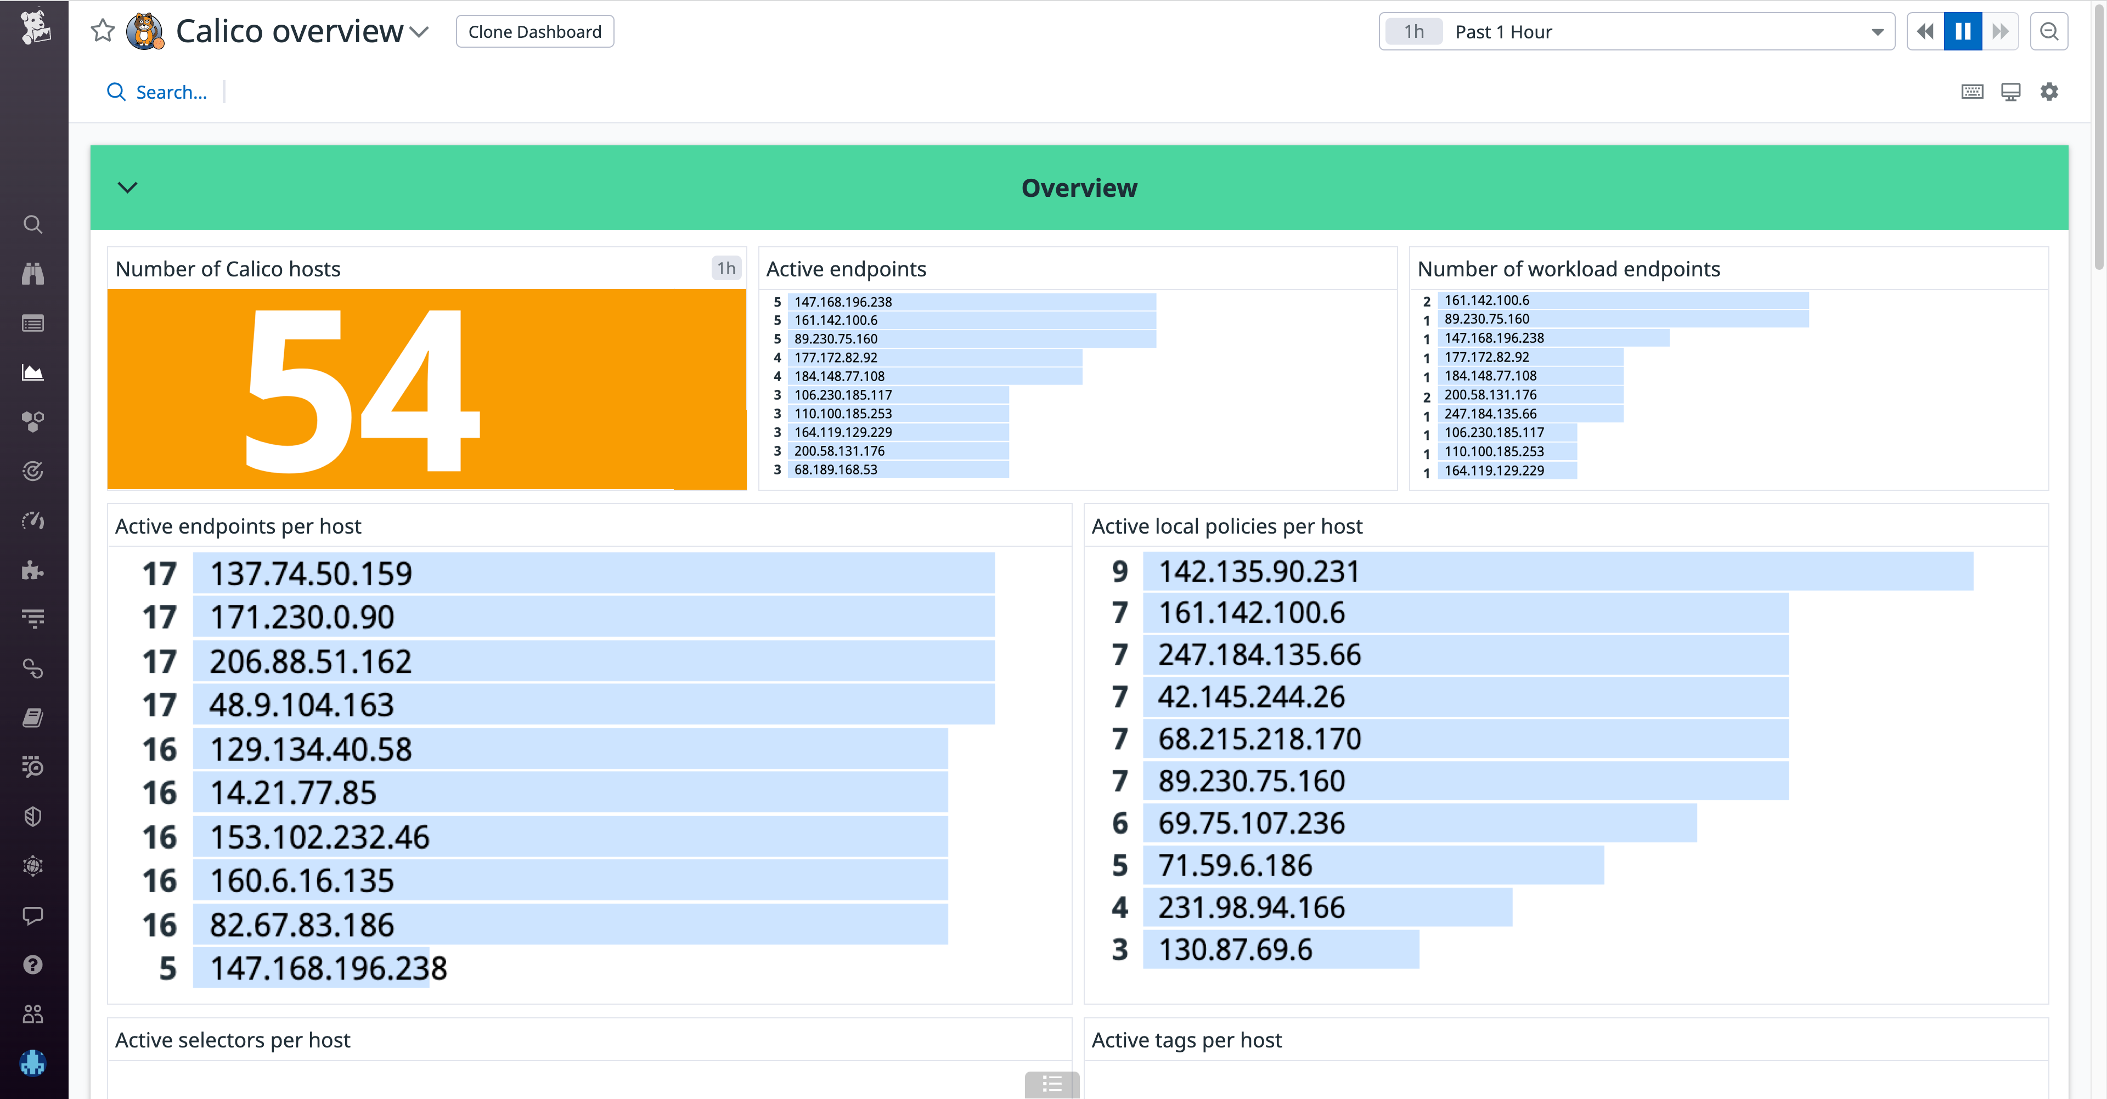The height and width of the screenshot is (1099, 2107).
Task: Collapse the green Overview section header
Action: pyautogui.click(x=128, y=187)
